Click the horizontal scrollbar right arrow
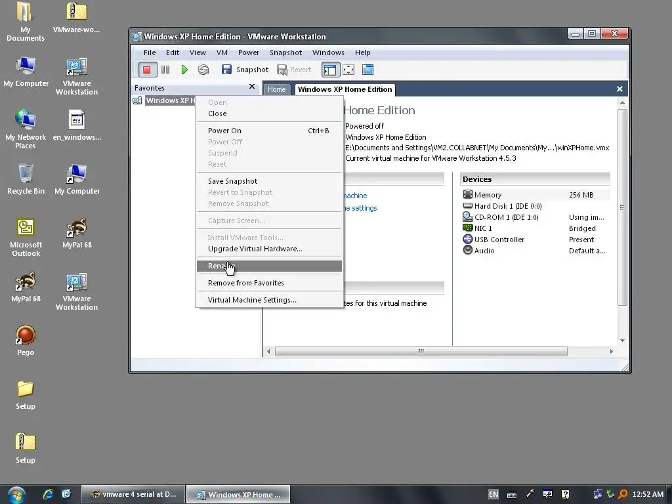 [612, 352]
